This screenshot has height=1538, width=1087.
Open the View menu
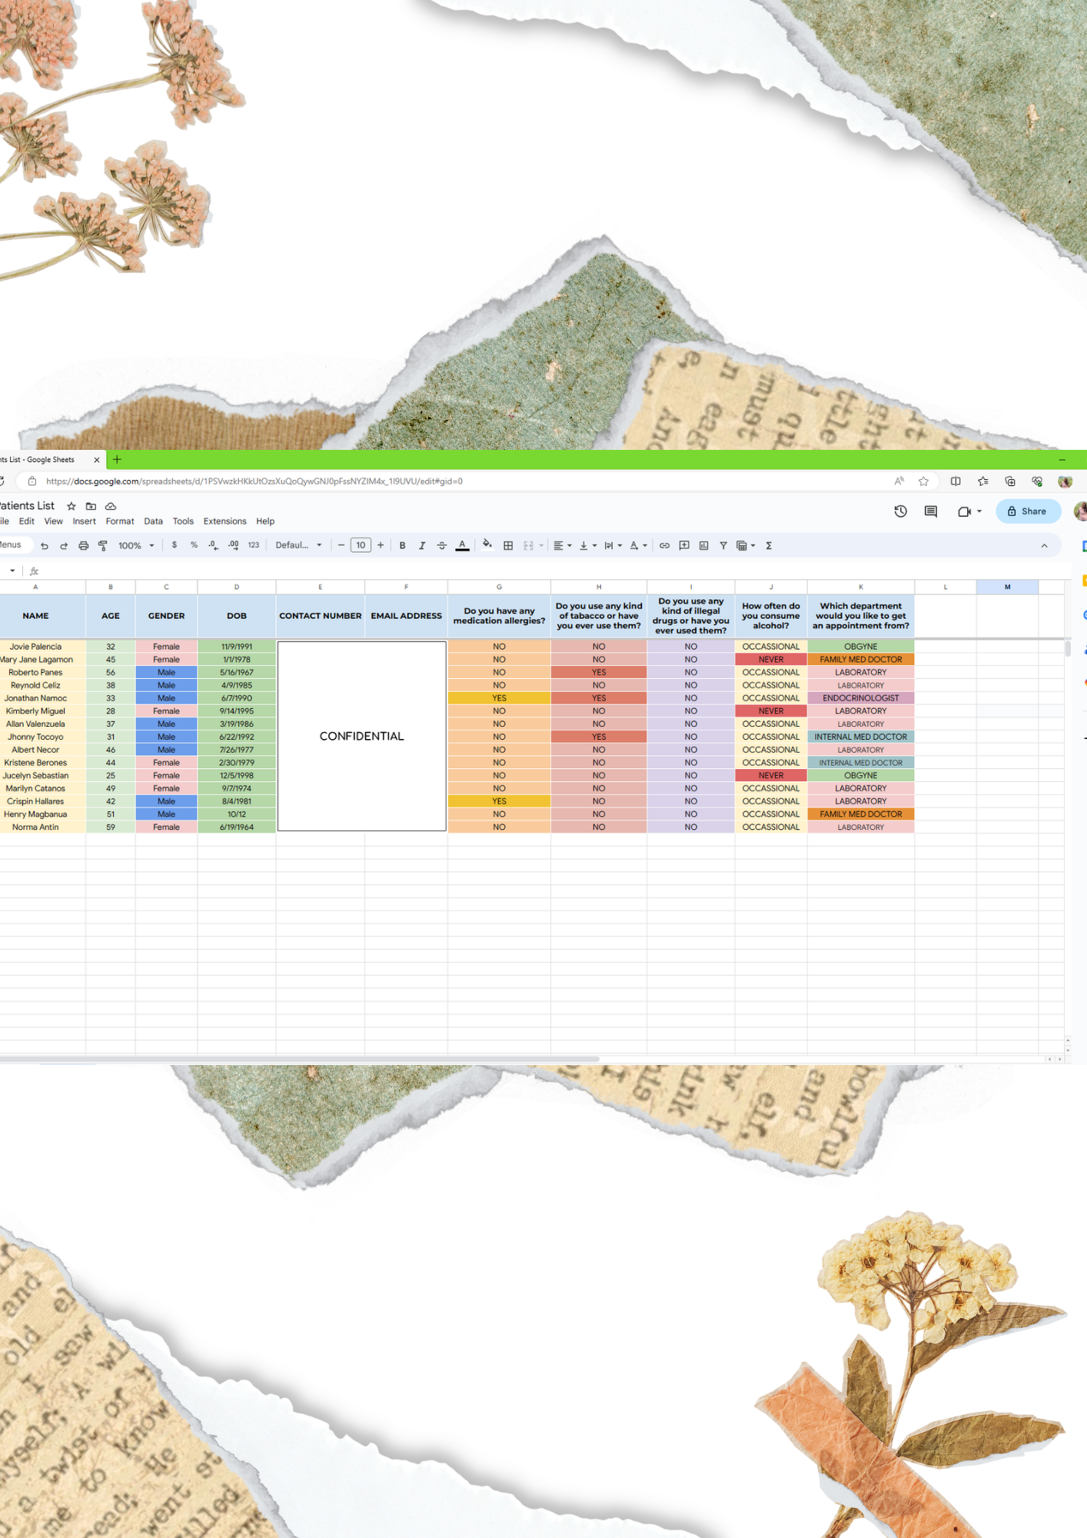54,521
